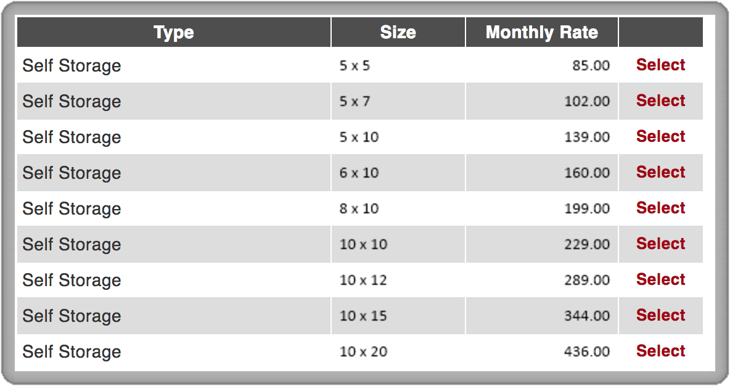The height and width of the screenshot is (386, 730).
Task: Select the 10 x 10 storage unit
Action: (660, 244)
